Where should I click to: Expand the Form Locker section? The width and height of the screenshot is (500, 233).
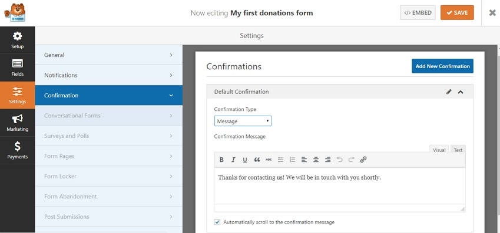click(109, 176)
